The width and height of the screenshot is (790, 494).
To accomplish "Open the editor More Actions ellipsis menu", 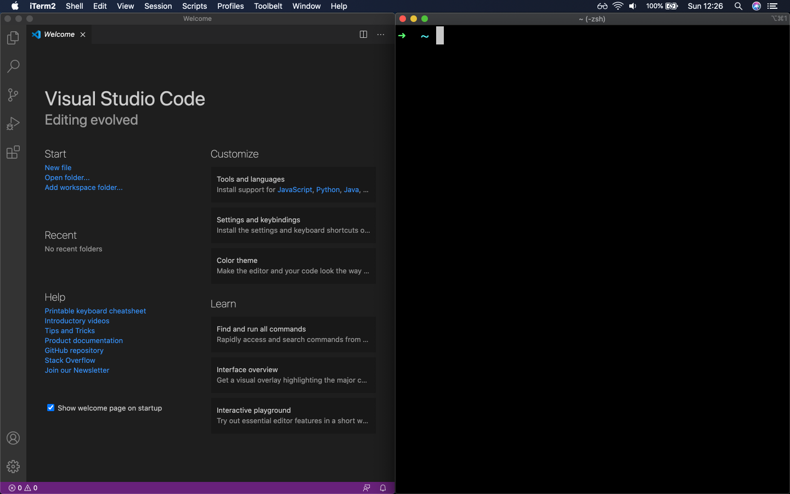I will coord(381,35).
